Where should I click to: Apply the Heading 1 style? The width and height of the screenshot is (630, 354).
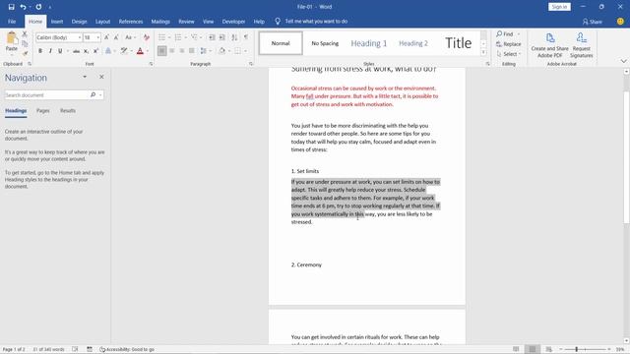[368, 43]
